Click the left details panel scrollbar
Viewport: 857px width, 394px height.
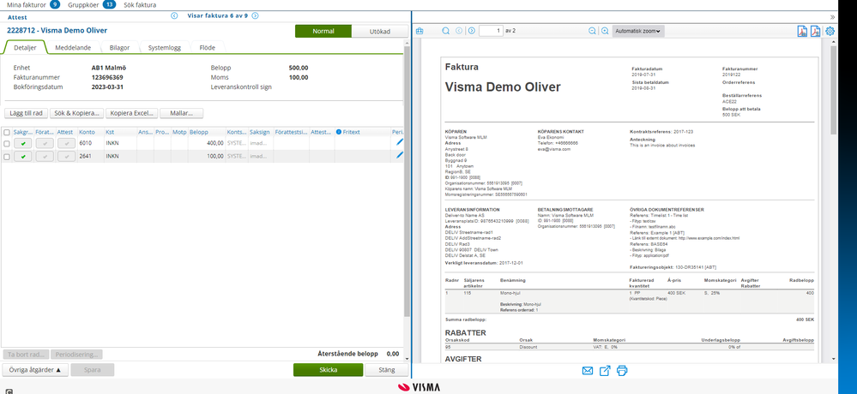(x=406, y=182)
